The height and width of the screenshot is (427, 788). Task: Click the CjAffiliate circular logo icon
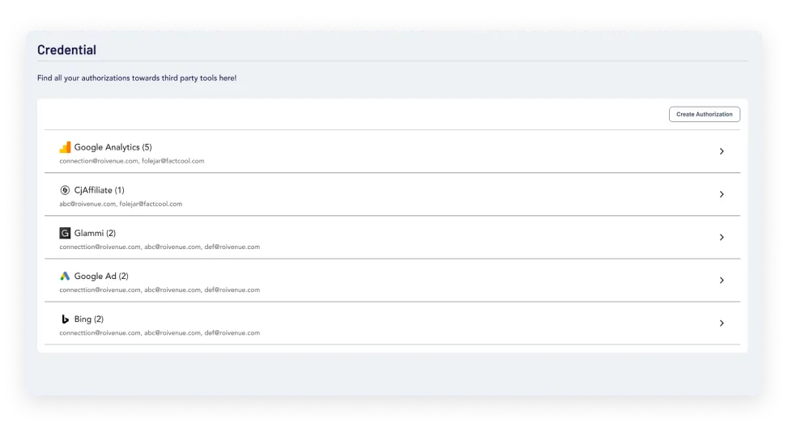(65, 190)
